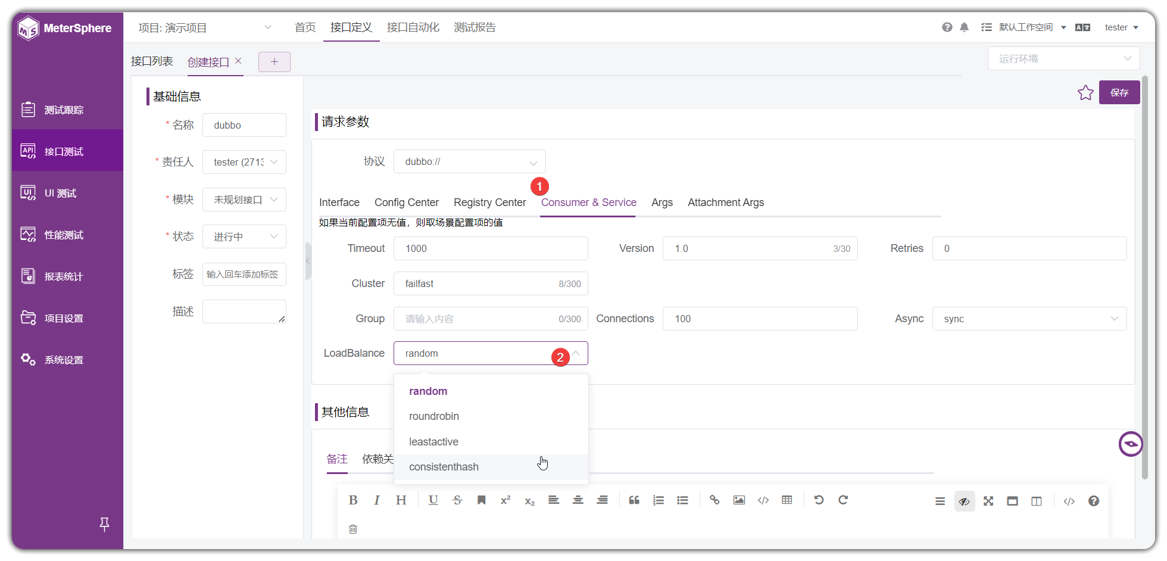Viewport: 1167px width, 561px height.
Task: Select consistenthash load balance option
Action: pyautogui.click(x=491, y=467)
